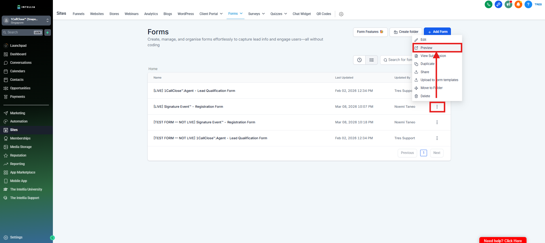
Task: Open The Intellia University link
Action: point(26,189)
